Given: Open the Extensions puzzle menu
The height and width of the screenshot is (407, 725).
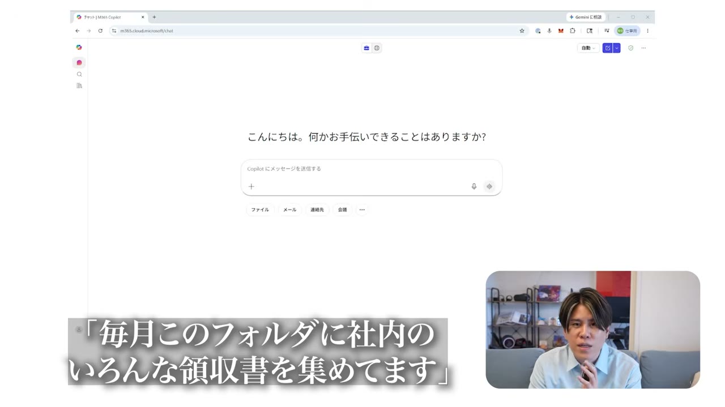Looking at the screenshot, I should (573, 31).
